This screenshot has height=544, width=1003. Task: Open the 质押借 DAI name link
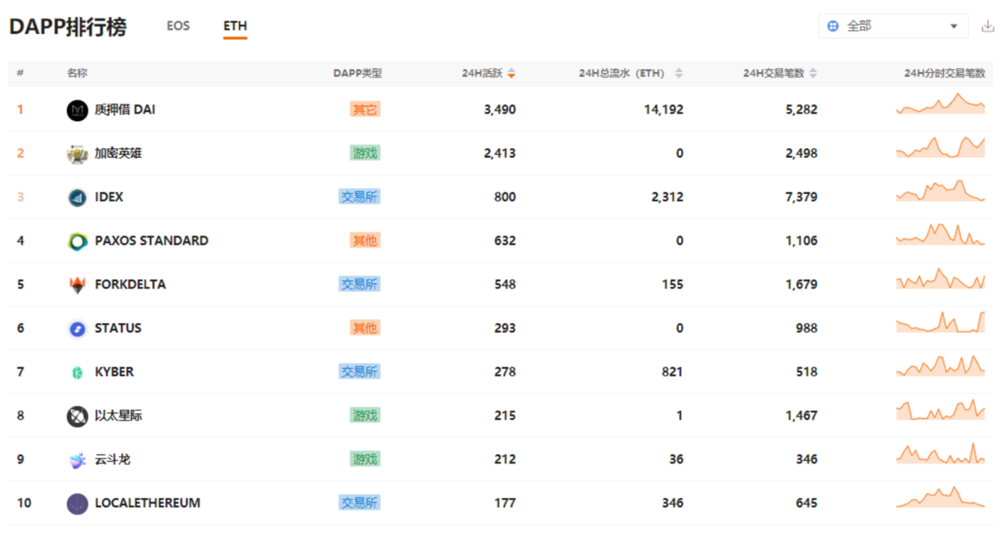pyautogui.click(x=125, y=110)
